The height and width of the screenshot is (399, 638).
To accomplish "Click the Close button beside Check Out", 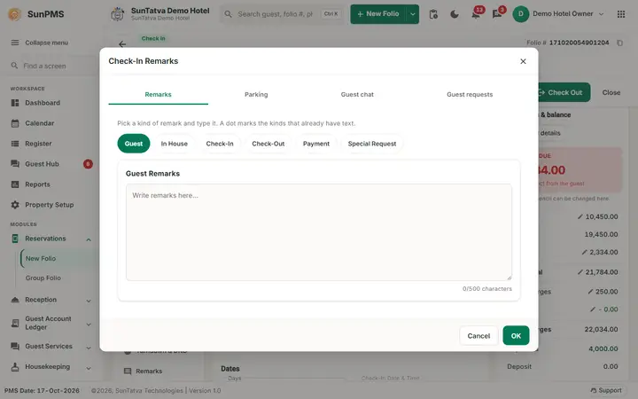I will click(x=611, y=92).
